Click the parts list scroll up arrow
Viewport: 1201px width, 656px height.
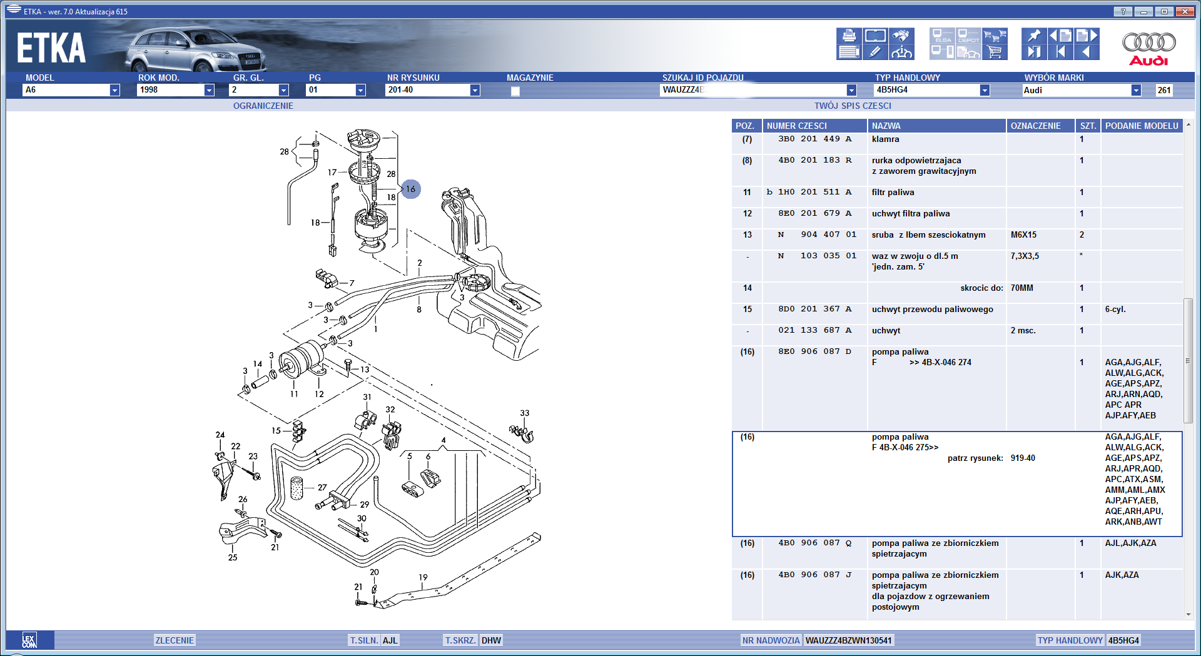coord(1188,125)
